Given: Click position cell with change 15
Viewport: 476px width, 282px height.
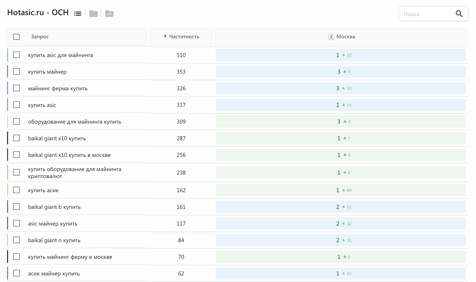Looking at the screenshot, I should point(341,273).
